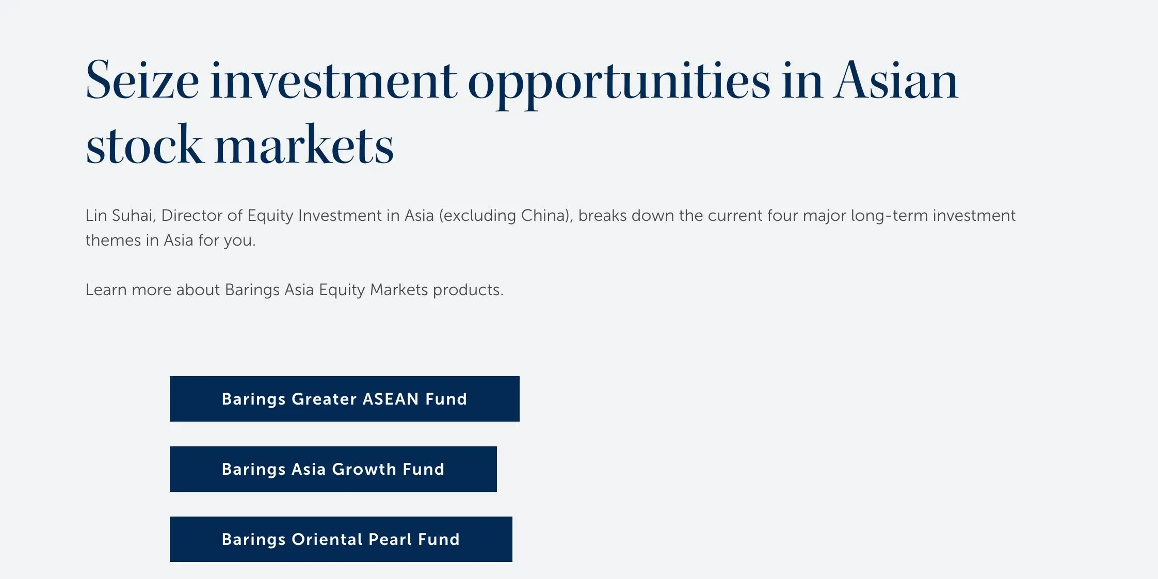Click the name 'Lin Suhai'
1158x579 pixels.
coord(120,215)
